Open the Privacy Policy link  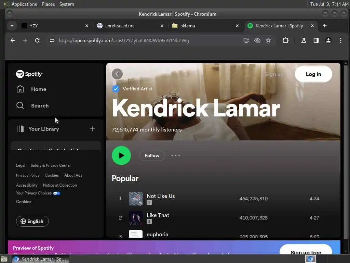[x=28, y=175]
